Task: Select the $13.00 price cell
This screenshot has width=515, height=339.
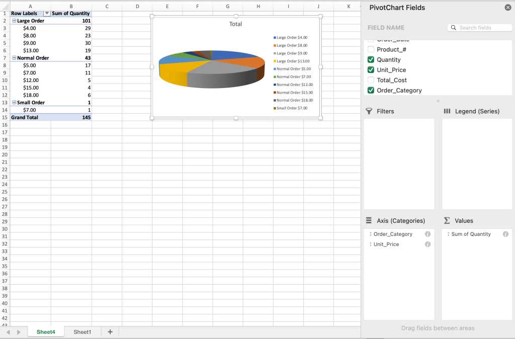Action: (x=30, y=50)
